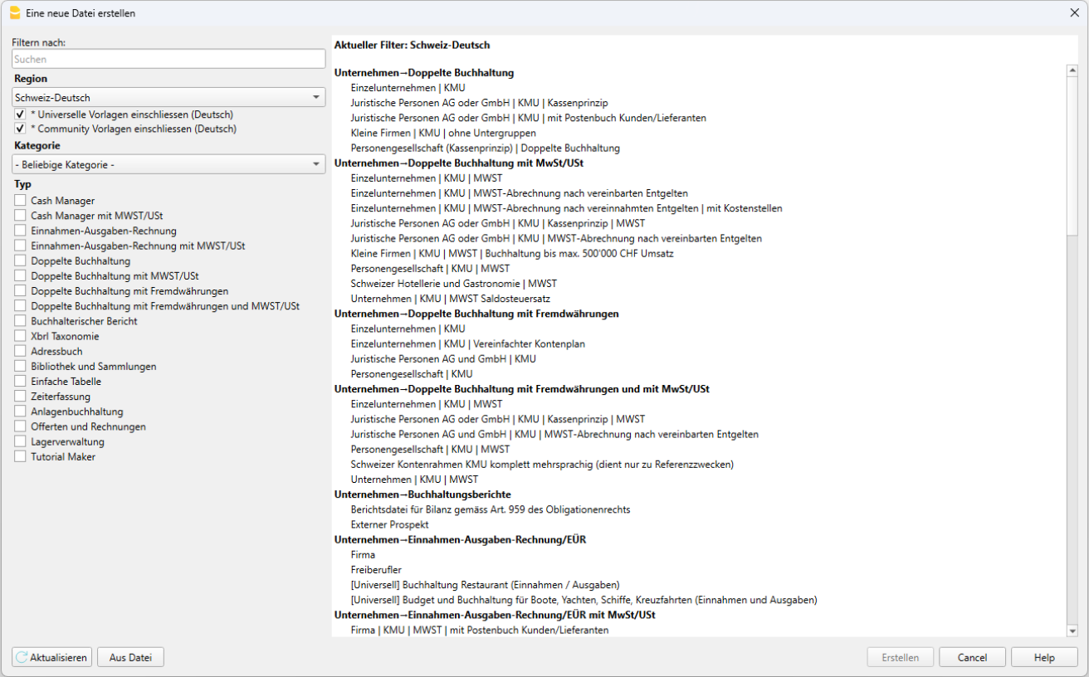Click the template list scrollbar up arrow
This screenshot has height=677, width=1089.
(x=1072, y=71)
